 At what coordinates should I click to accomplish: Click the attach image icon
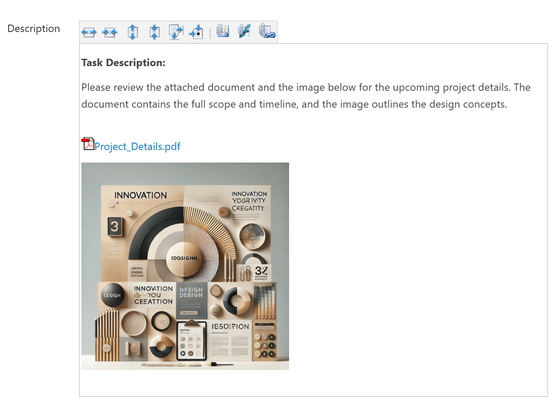(223, 31)
